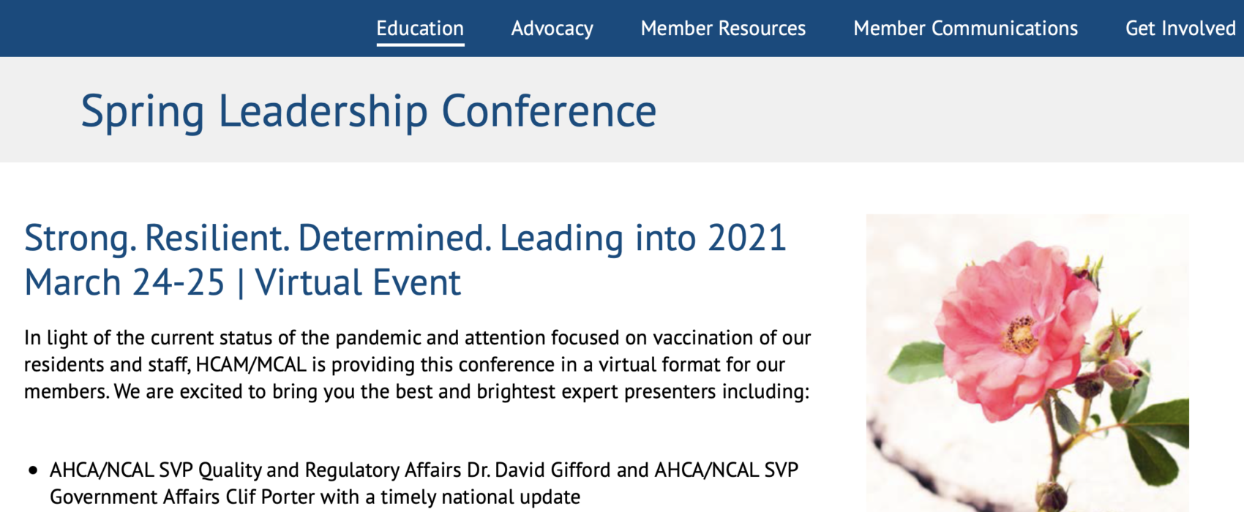Image resolution: width=1244 pixels, height=512 pixels.
Task: Open the Get Involved menu
Action: (1180, 29)
